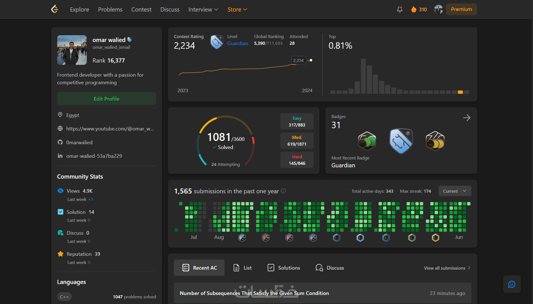Open the Current year dropdown
This screenshot has width=533, height=304.
click(455, 191)
